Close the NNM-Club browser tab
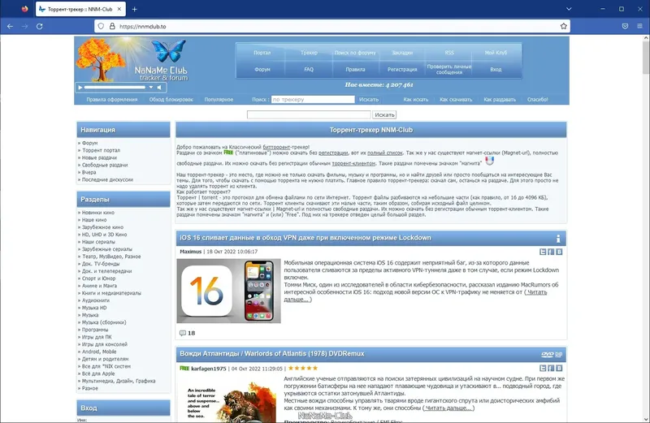The image size is (650, 423). tap(119, 9)
